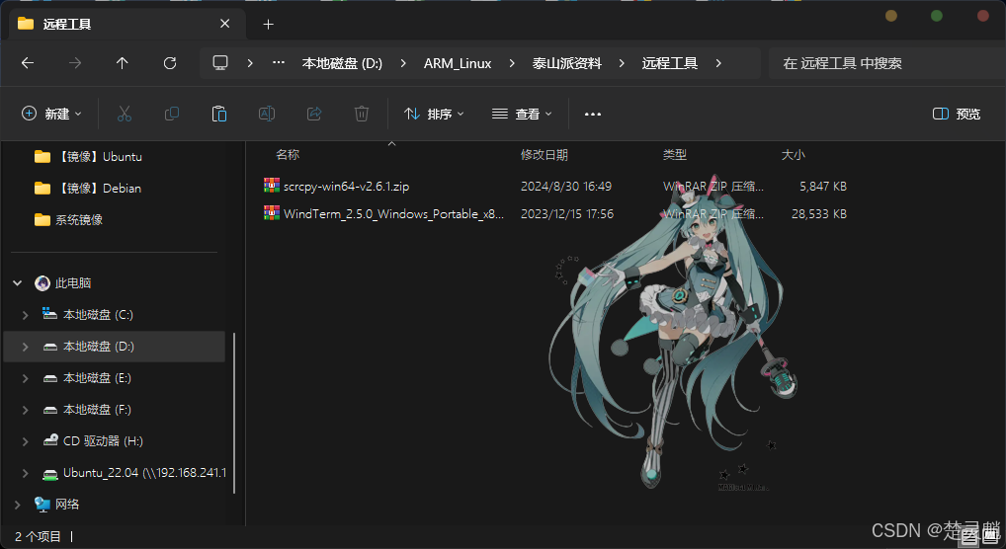Close the 远程工具 tab
The height and width of the screenshot is (549, 1006).
(x=224, y=24)
